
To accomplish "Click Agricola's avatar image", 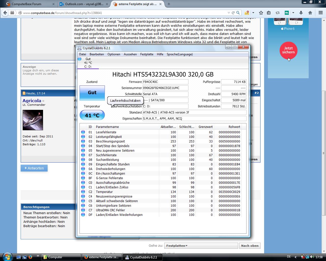I will tap(33, 120).
